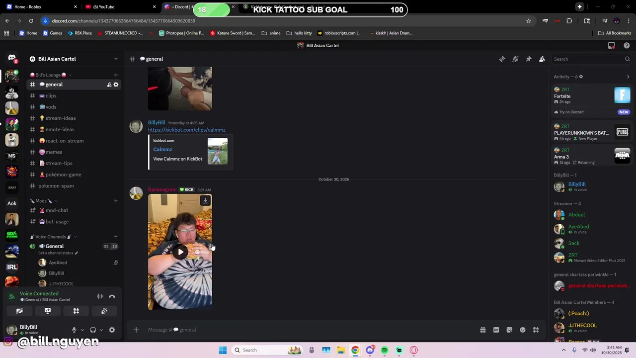This screenshot has height=358, width=636.
Task: Open Spotify from the taskbar
Action: click(x=385, y=350)
